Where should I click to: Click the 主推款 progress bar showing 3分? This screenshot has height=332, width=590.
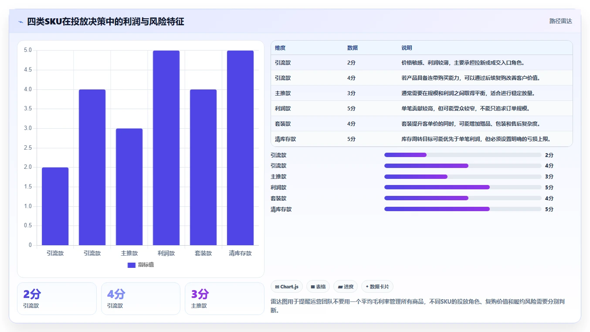[x=463, y=177]
